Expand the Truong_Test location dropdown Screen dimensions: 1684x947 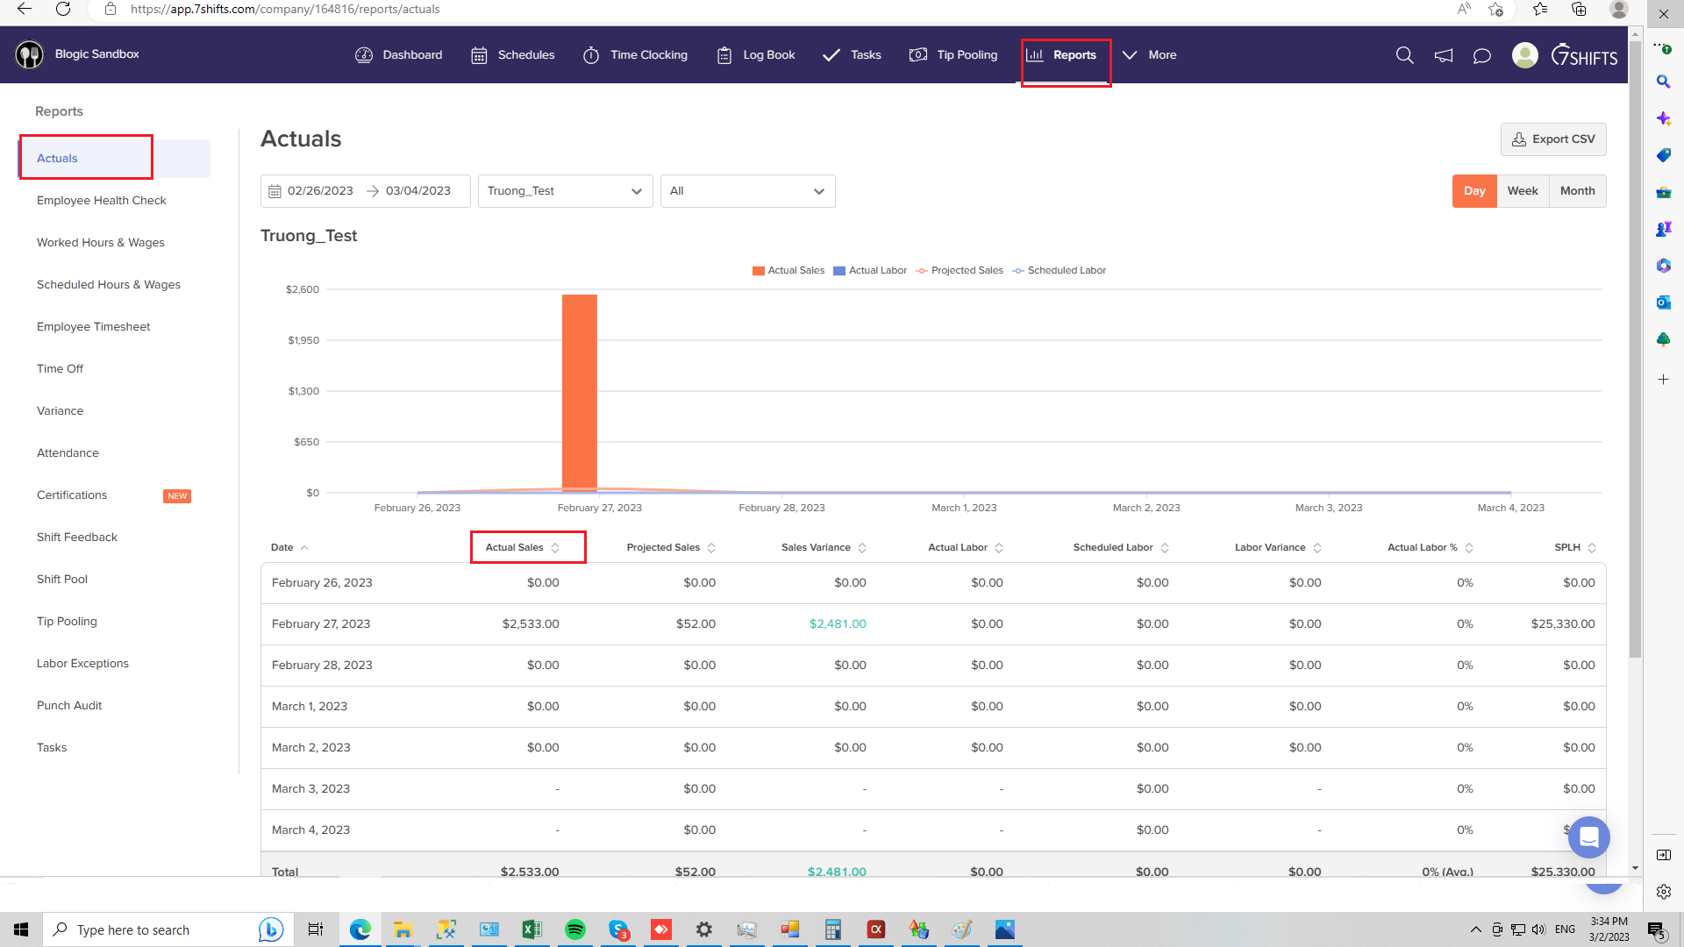[565, 191]
